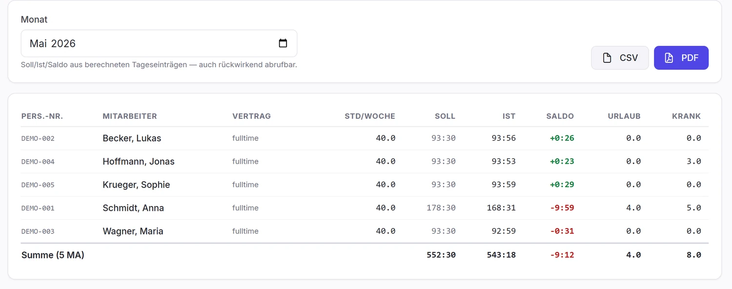Click the 168:31 Ist value for Schmidt

click(501, 208)
